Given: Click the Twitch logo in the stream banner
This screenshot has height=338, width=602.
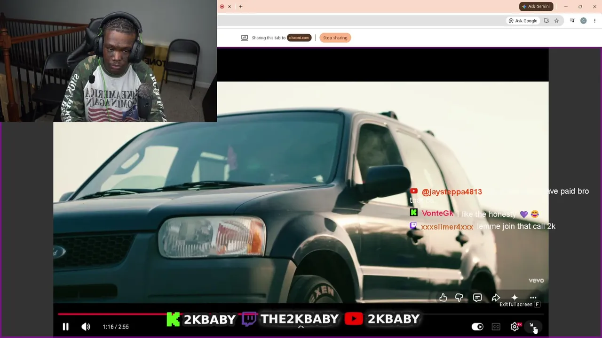Looking at the screenshot, I should click(249, 319).
